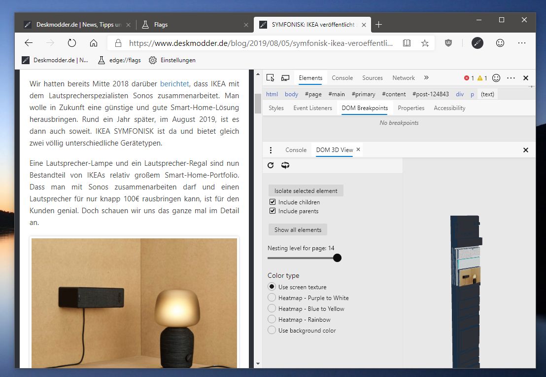Select the DOM Breakpoints subtab
Image resolution: width=546 pixels, height=377 pixels.
click(x=365, y=108)
